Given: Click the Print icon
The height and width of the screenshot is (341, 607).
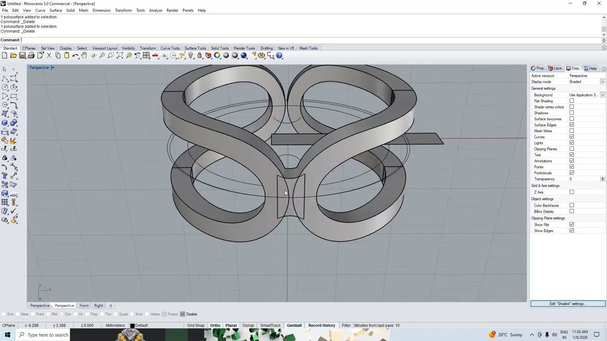Looking at the screenshot, I should 31,56.
